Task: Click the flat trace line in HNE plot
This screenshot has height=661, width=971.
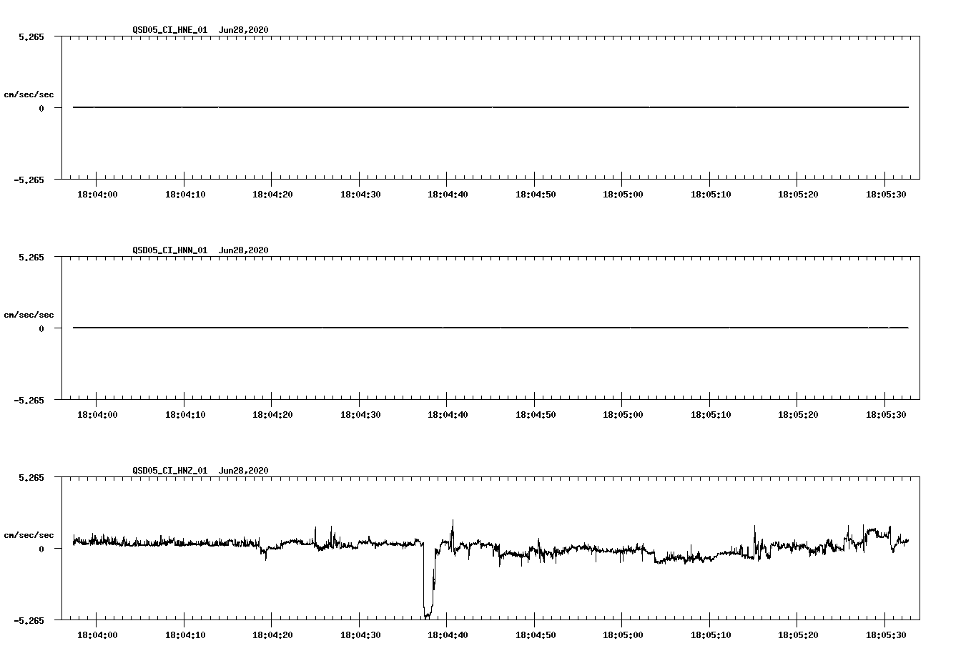Action: (x=491, y=107)
